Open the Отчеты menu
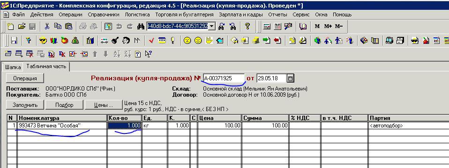449x168 pixels. click(278, 14)
